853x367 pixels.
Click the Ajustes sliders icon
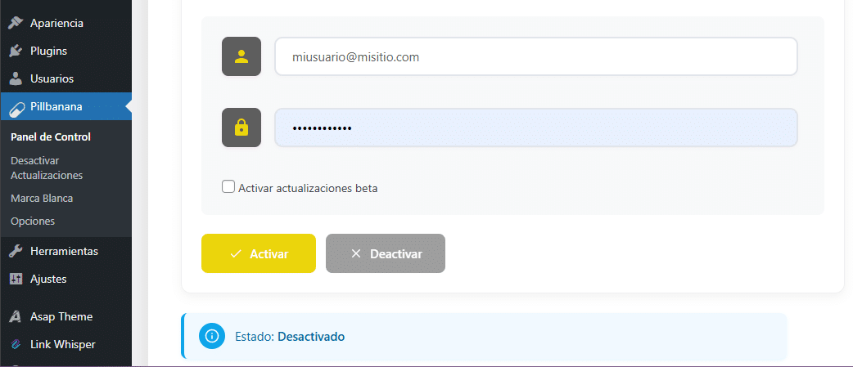pyautogui.click(x=16, y=279)
